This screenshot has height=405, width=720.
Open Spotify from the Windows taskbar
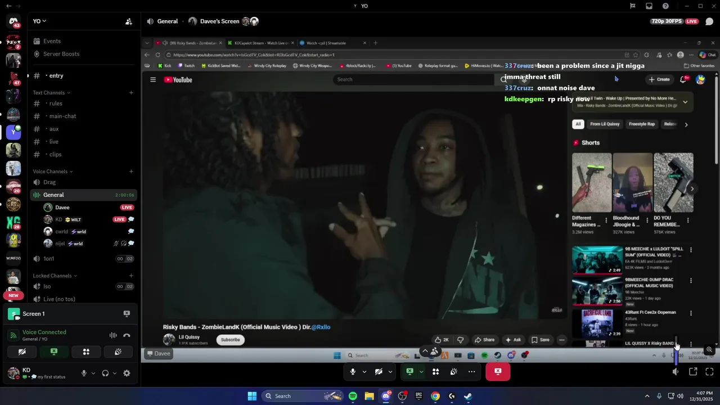click(353, 396)
